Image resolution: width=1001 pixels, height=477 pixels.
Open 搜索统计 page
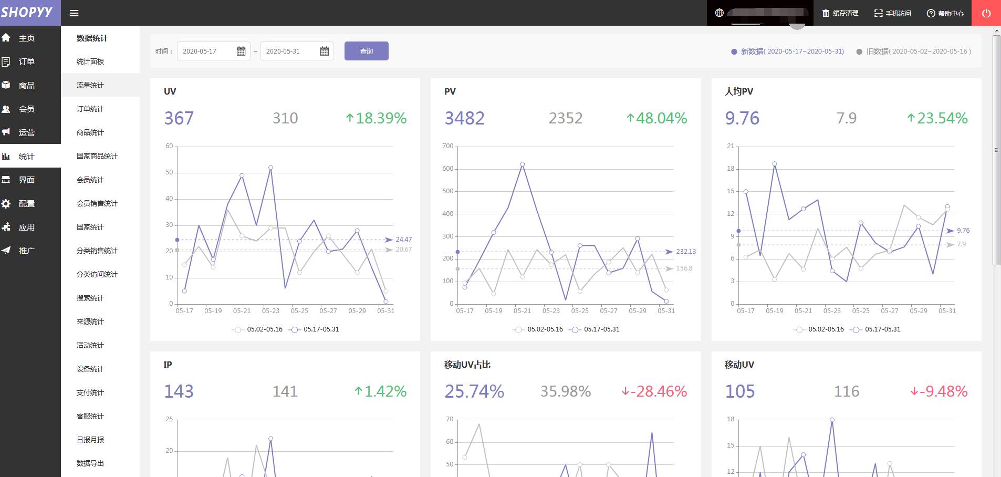[90, 298]
